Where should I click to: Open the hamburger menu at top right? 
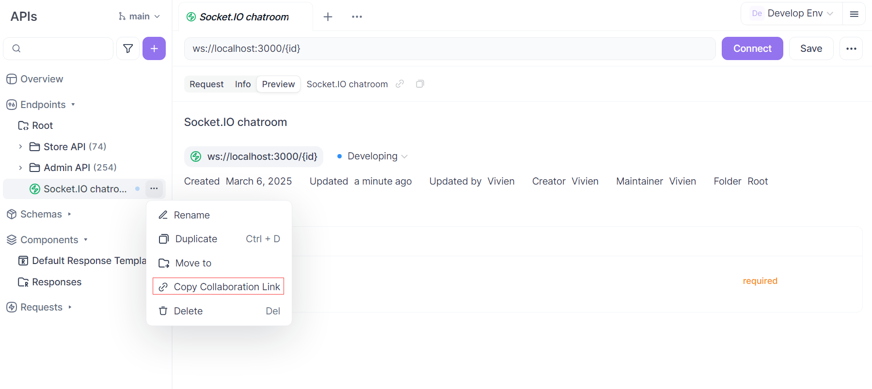point(854,14)
